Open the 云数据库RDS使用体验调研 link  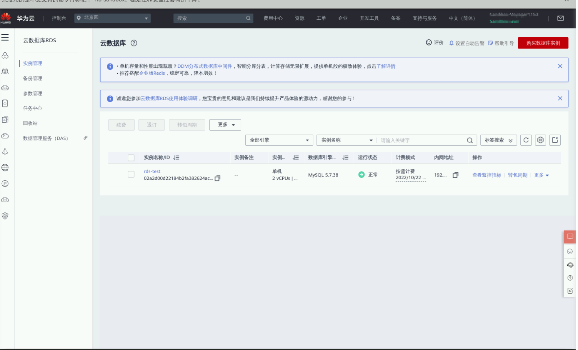pyautogui.click(x=169, y=98)
